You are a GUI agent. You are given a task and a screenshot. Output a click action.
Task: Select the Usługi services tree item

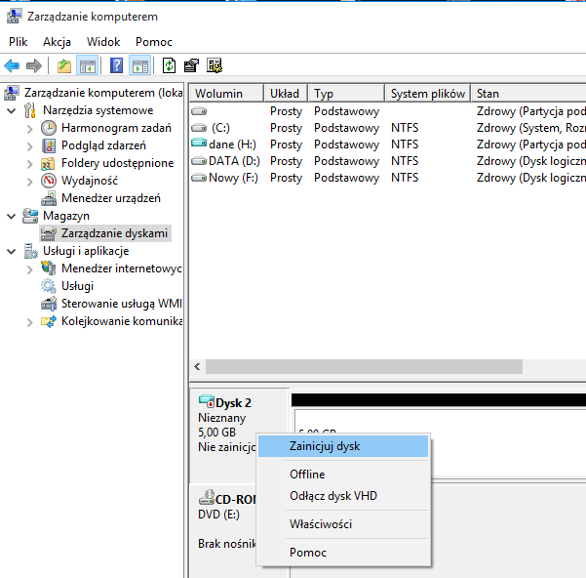coord(77,286)
